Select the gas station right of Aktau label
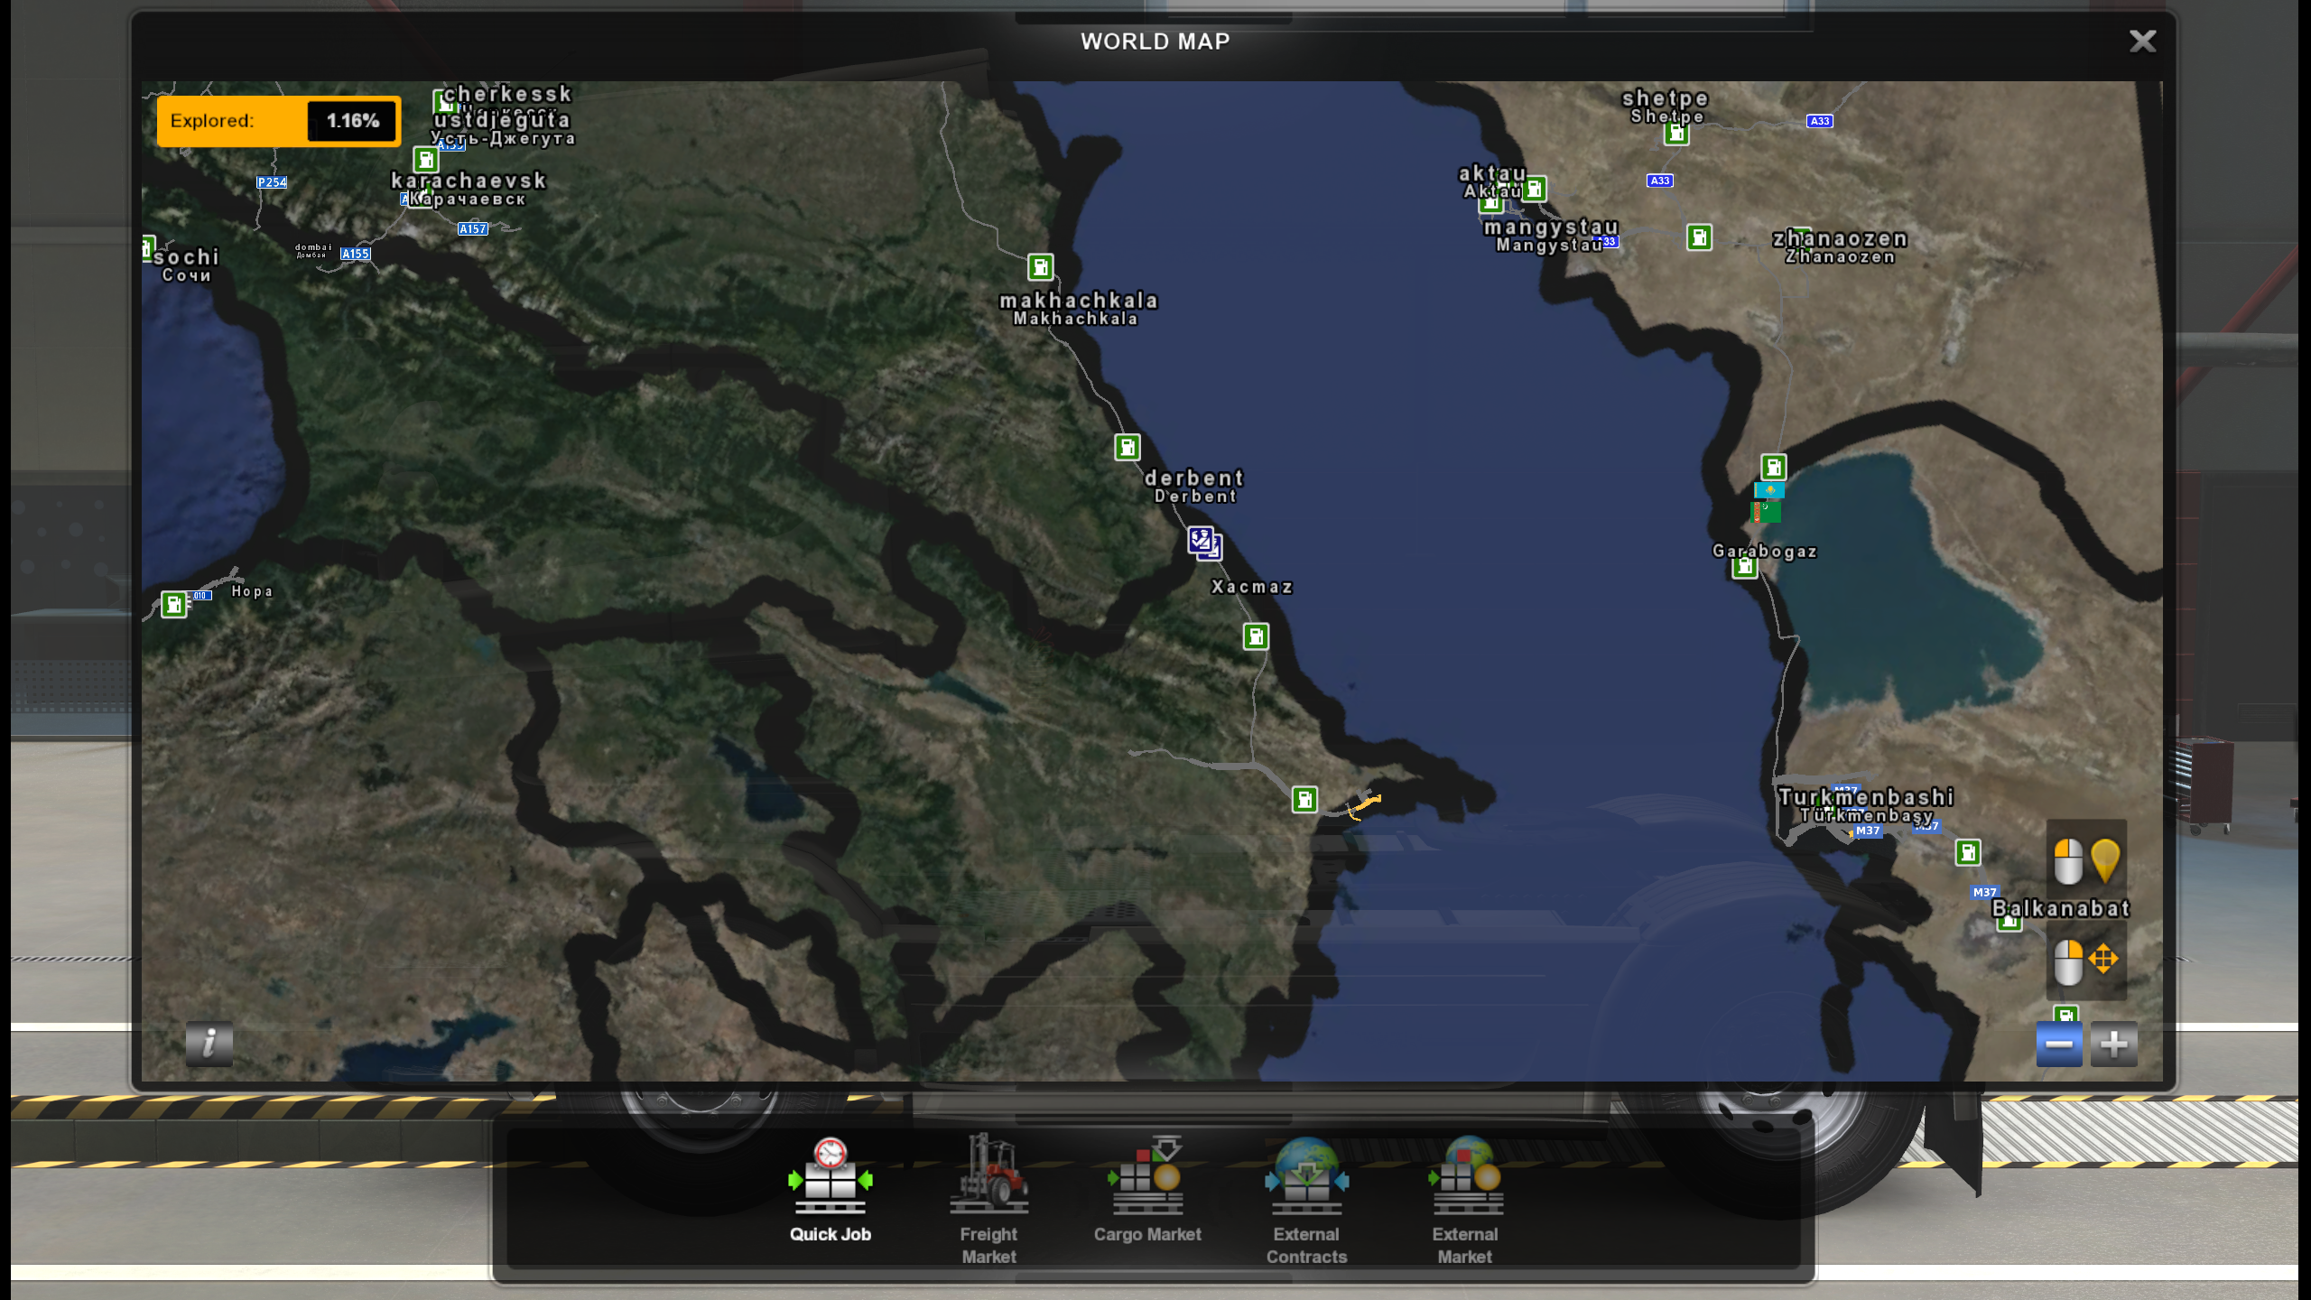This screenshot has width=2311, height=1300. tap(1534, 189)
